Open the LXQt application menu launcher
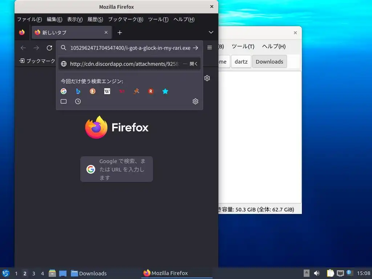The height and width of the screenshot is (279, 372). (6, 273)
